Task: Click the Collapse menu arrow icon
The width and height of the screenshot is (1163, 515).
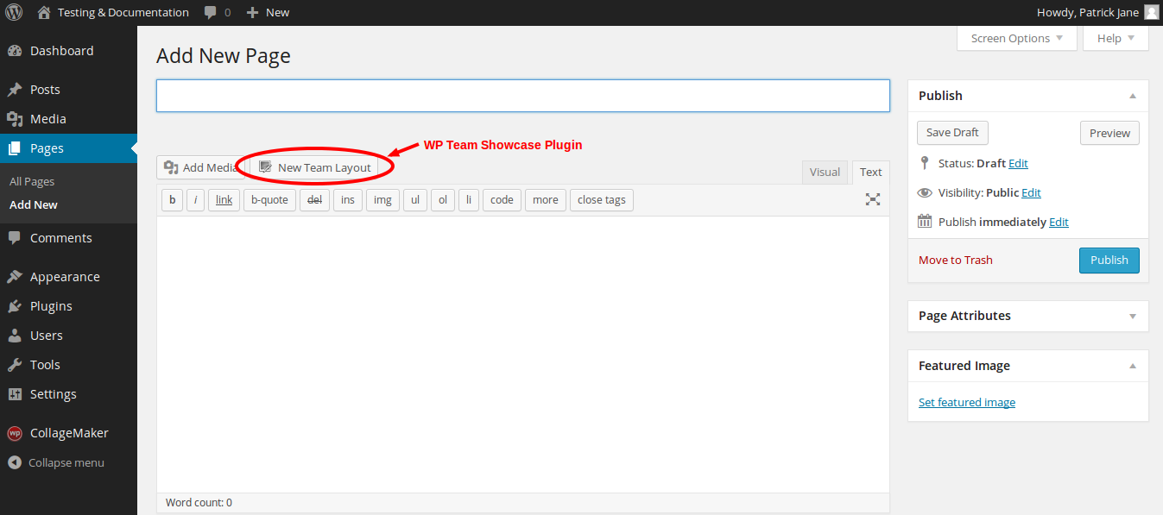Action: click(15, 462)
